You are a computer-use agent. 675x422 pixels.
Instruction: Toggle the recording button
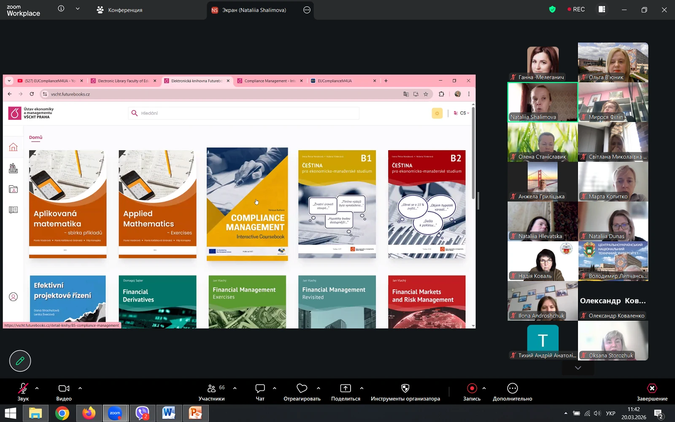pos(472,392)
